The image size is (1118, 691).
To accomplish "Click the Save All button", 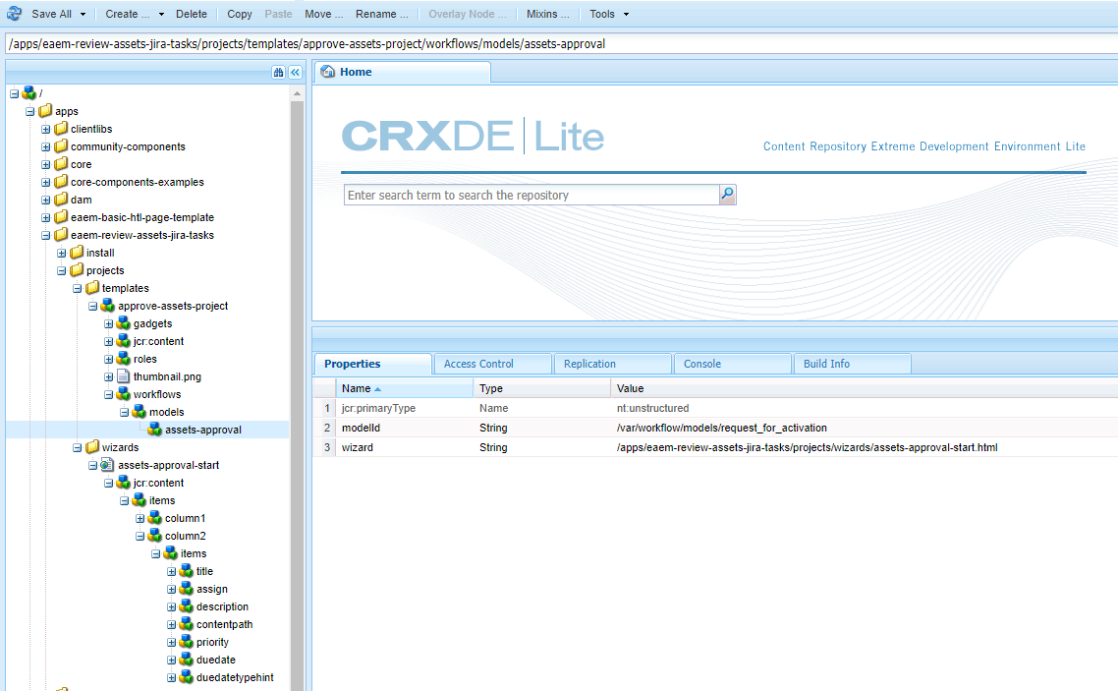I will coord(51,14).
